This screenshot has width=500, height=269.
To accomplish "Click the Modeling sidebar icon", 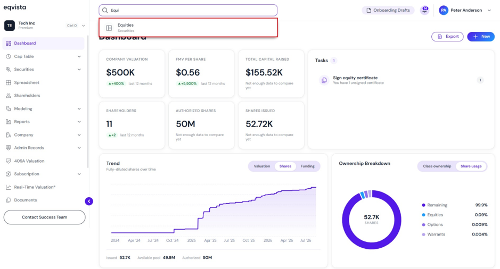I will coord(9,108).
